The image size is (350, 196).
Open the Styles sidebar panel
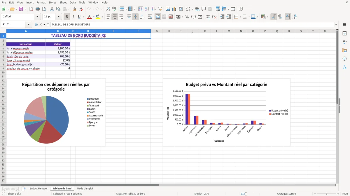pyautogui.click(x=344, y=42)
